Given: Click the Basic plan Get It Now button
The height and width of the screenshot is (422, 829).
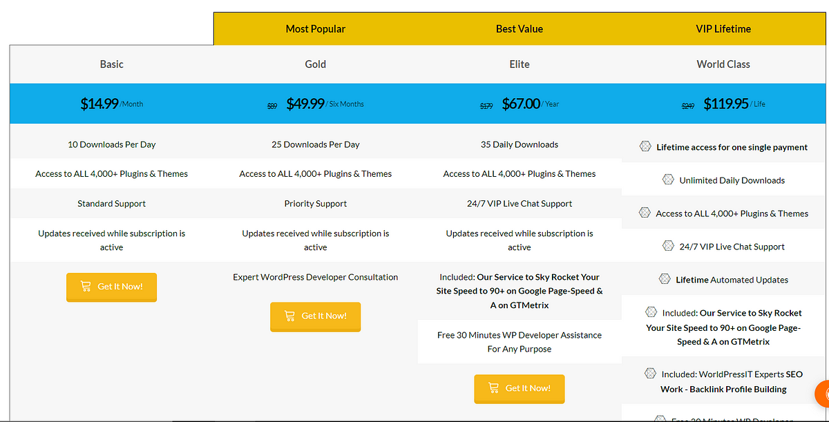Looking at the screenshot, I should 111,287.
